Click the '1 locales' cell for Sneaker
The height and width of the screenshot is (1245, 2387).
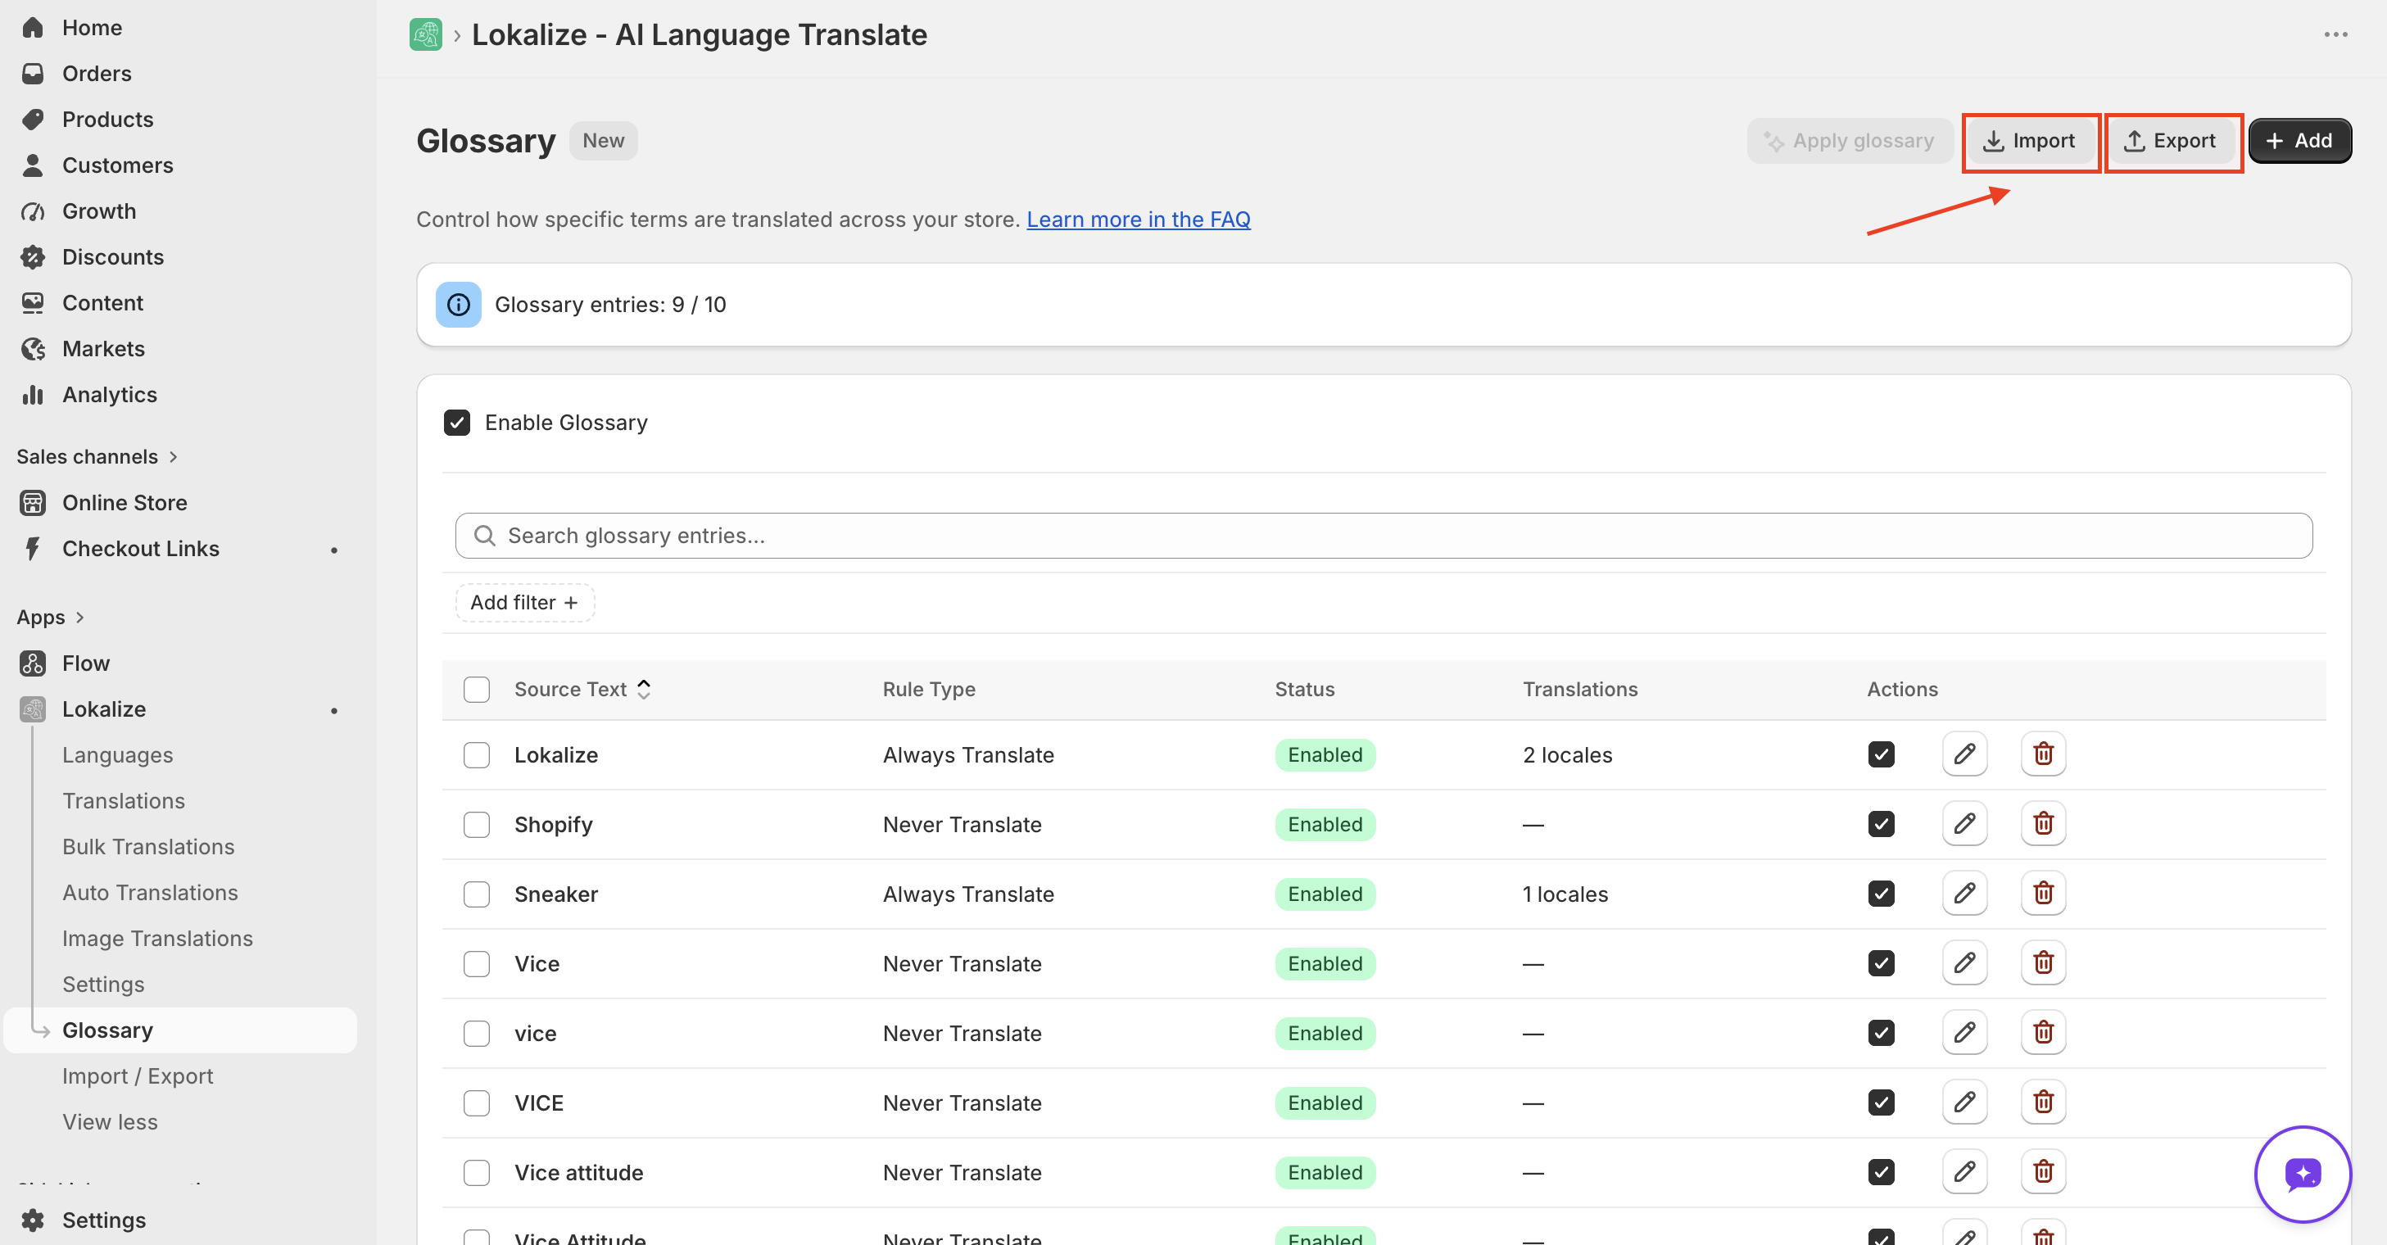coord(1565,894)
